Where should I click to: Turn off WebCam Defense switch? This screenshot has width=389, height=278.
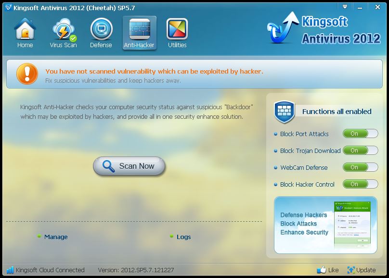click(360, 167)
